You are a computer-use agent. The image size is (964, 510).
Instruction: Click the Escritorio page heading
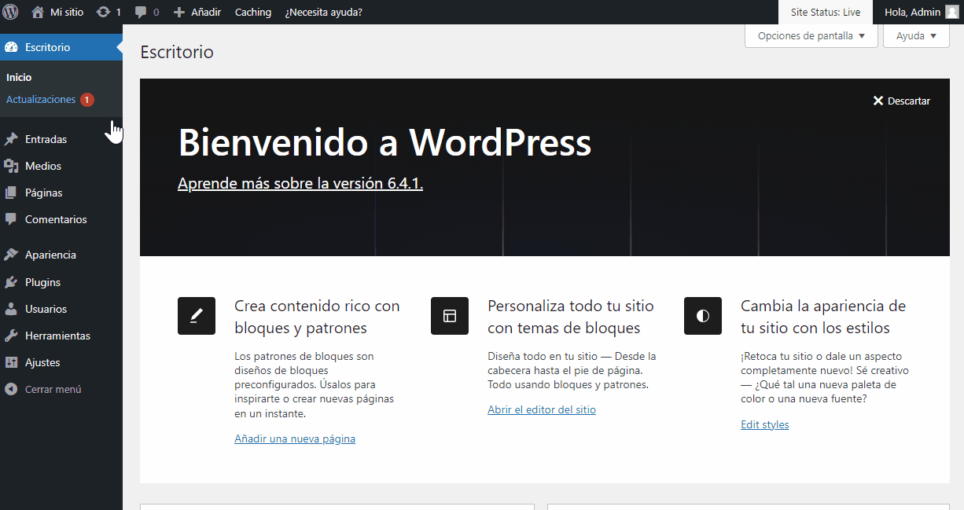pyautogui.click(x=177, y=52)
